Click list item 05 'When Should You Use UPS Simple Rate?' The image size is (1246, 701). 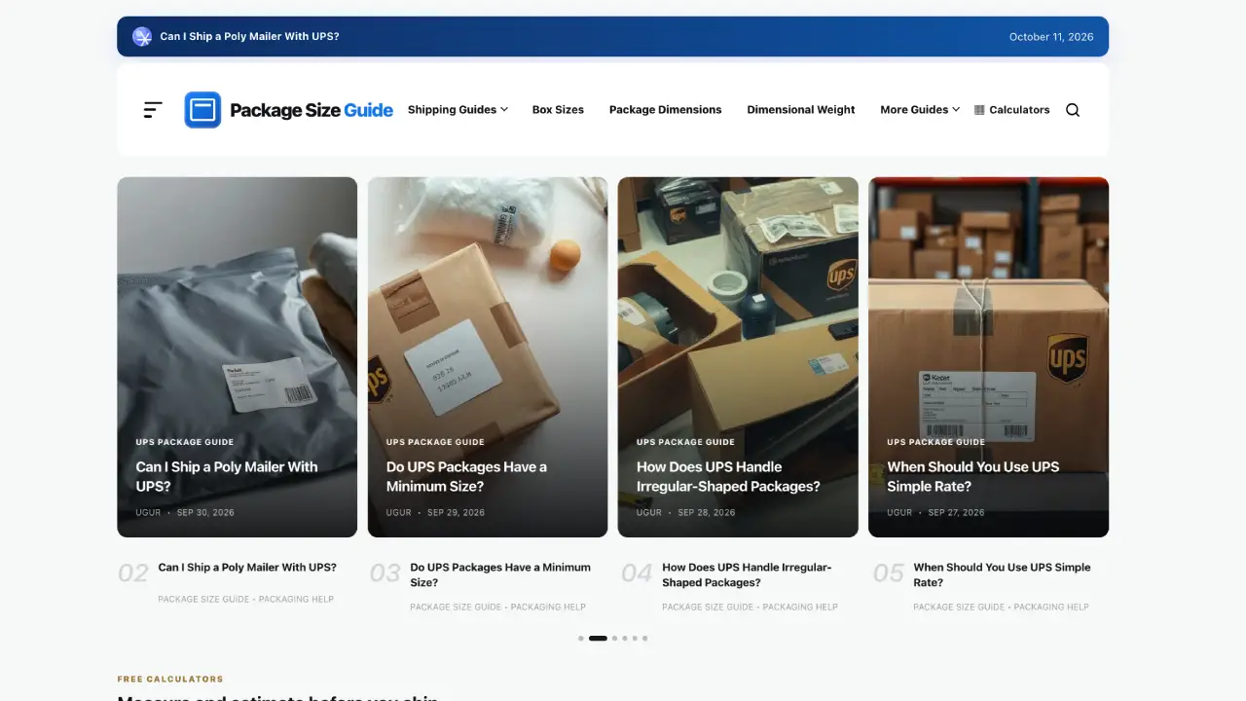coord(1002,574)
